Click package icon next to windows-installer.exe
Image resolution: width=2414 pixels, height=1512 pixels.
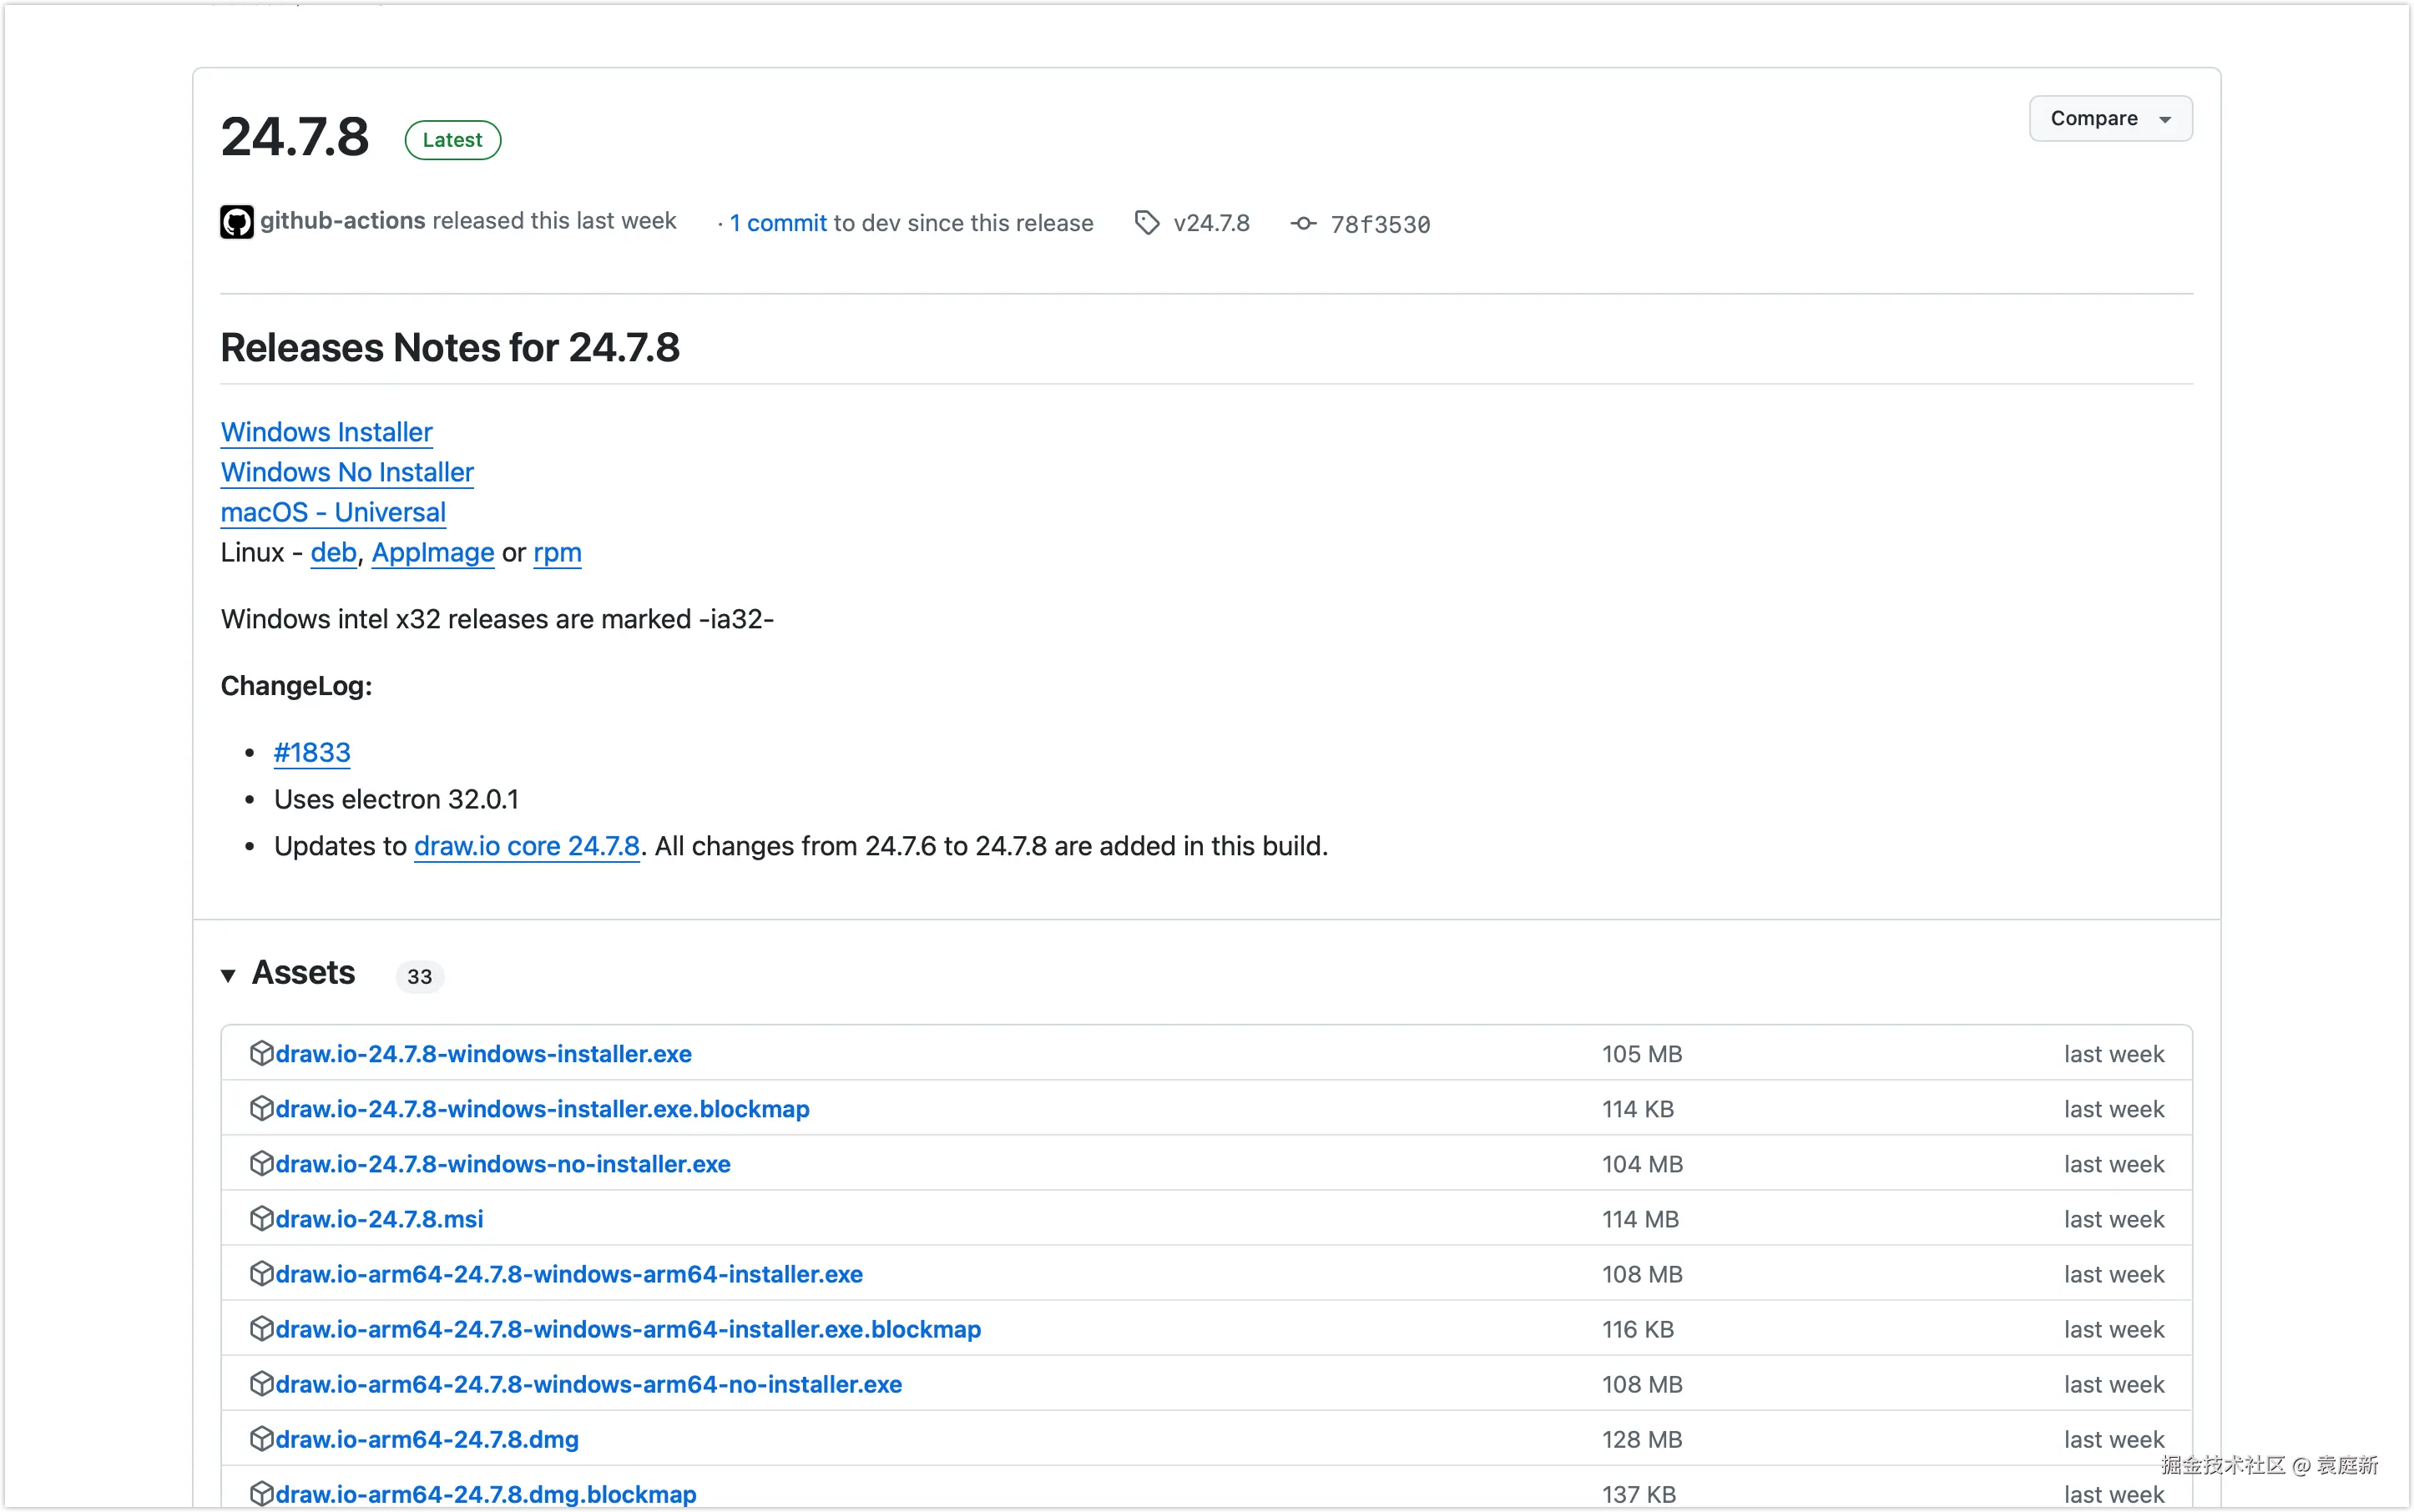tap(261, 1053)
